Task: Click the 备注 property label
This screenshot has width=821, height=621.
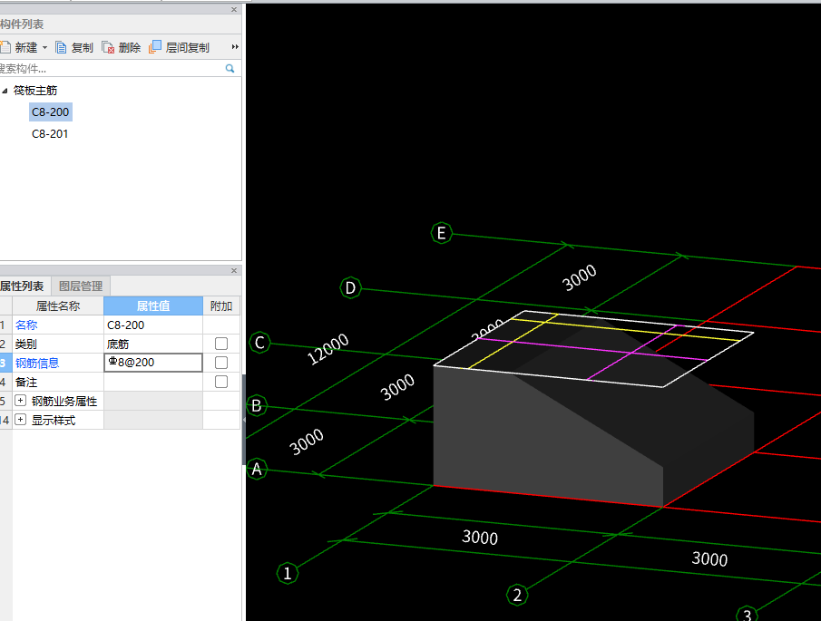Action: [26, 383]
